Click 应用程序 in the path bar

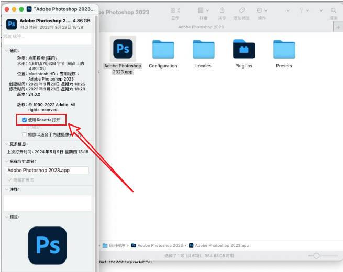116,245
